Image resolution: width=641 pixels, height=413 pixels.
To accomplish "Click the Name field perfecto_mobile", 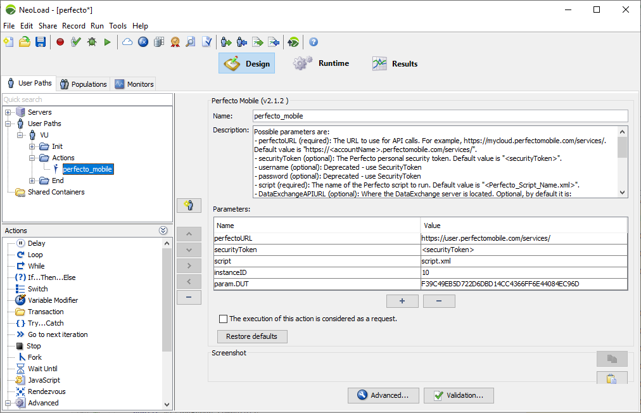I will click(x=440, y=116).
